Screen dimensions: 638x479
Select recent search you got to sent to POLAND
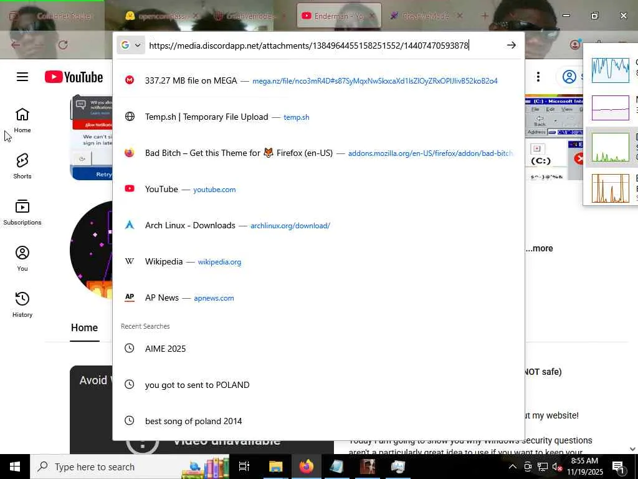click(318, 385)
